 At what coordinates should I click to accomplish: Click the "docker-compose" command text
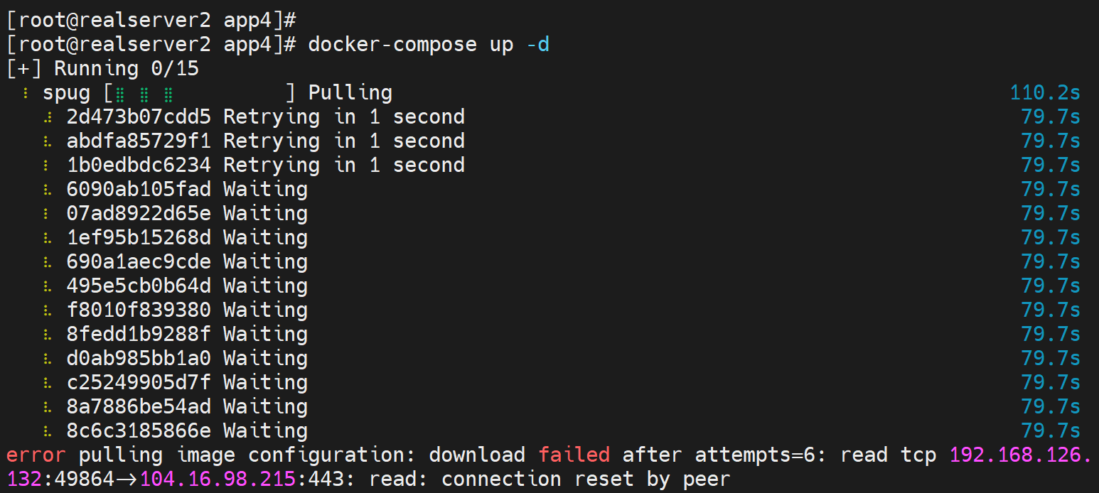pos(392,45)
